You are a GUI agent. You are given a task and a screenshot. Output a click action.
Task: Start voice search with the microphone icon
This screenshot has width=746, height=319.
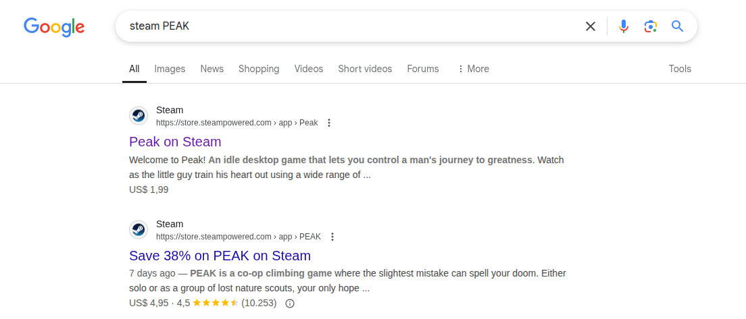[x=623, y=26]
